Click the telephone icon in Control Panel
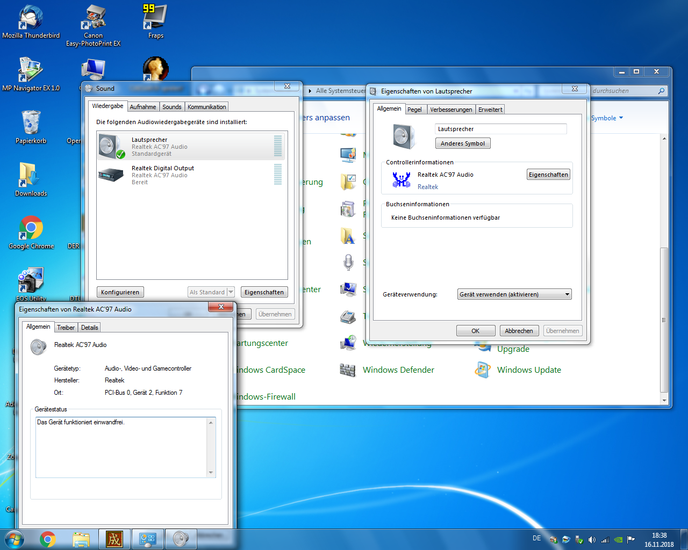The image size is (688, 550). click(348, 316)
